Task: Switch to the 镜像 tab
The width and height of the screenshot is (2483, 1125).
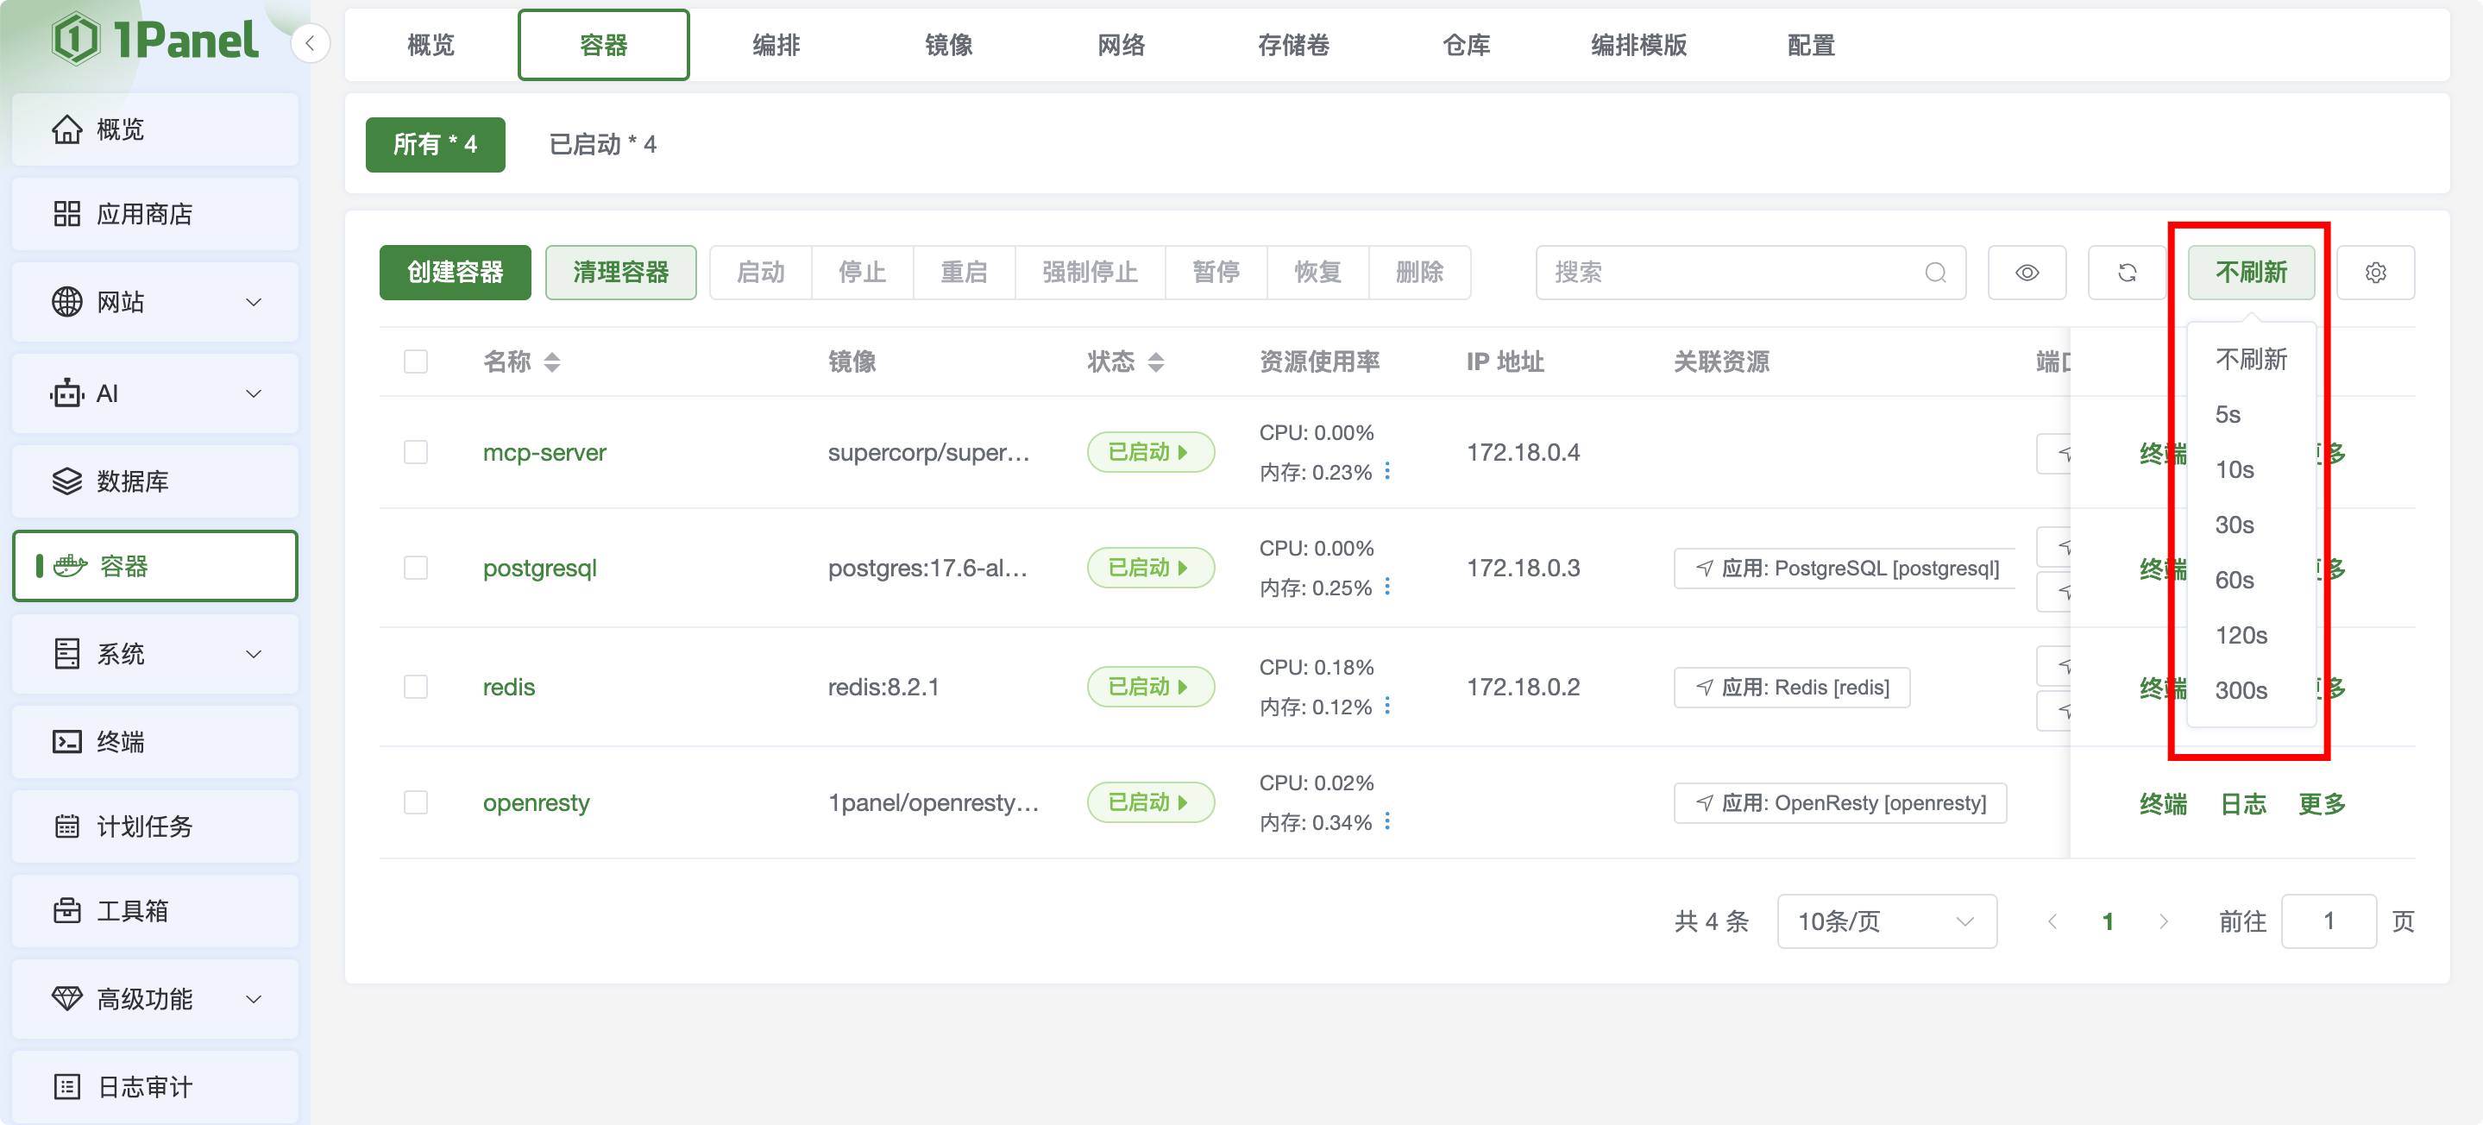Action: (948, 46)
